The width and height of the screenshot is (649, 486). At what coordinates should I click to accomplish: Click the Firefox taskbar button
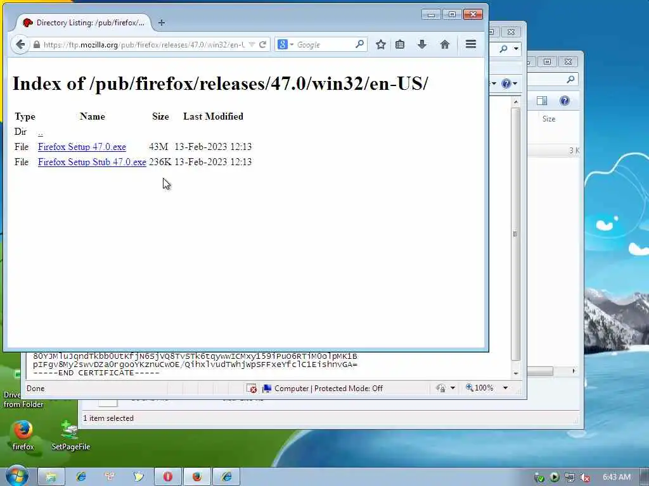197,477
